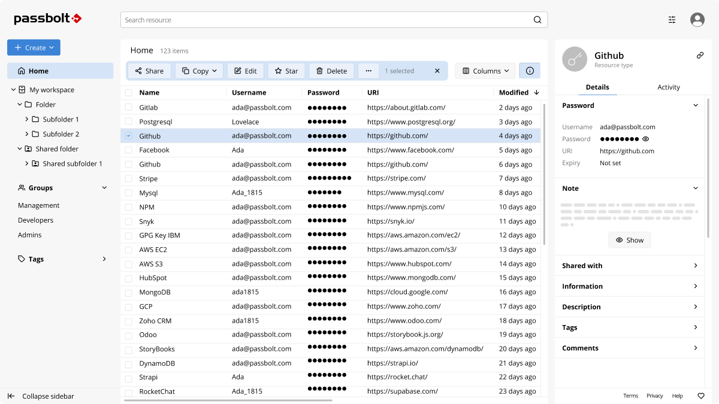Click the https://stripe.com/ URI link

click(x=397, y=178)
